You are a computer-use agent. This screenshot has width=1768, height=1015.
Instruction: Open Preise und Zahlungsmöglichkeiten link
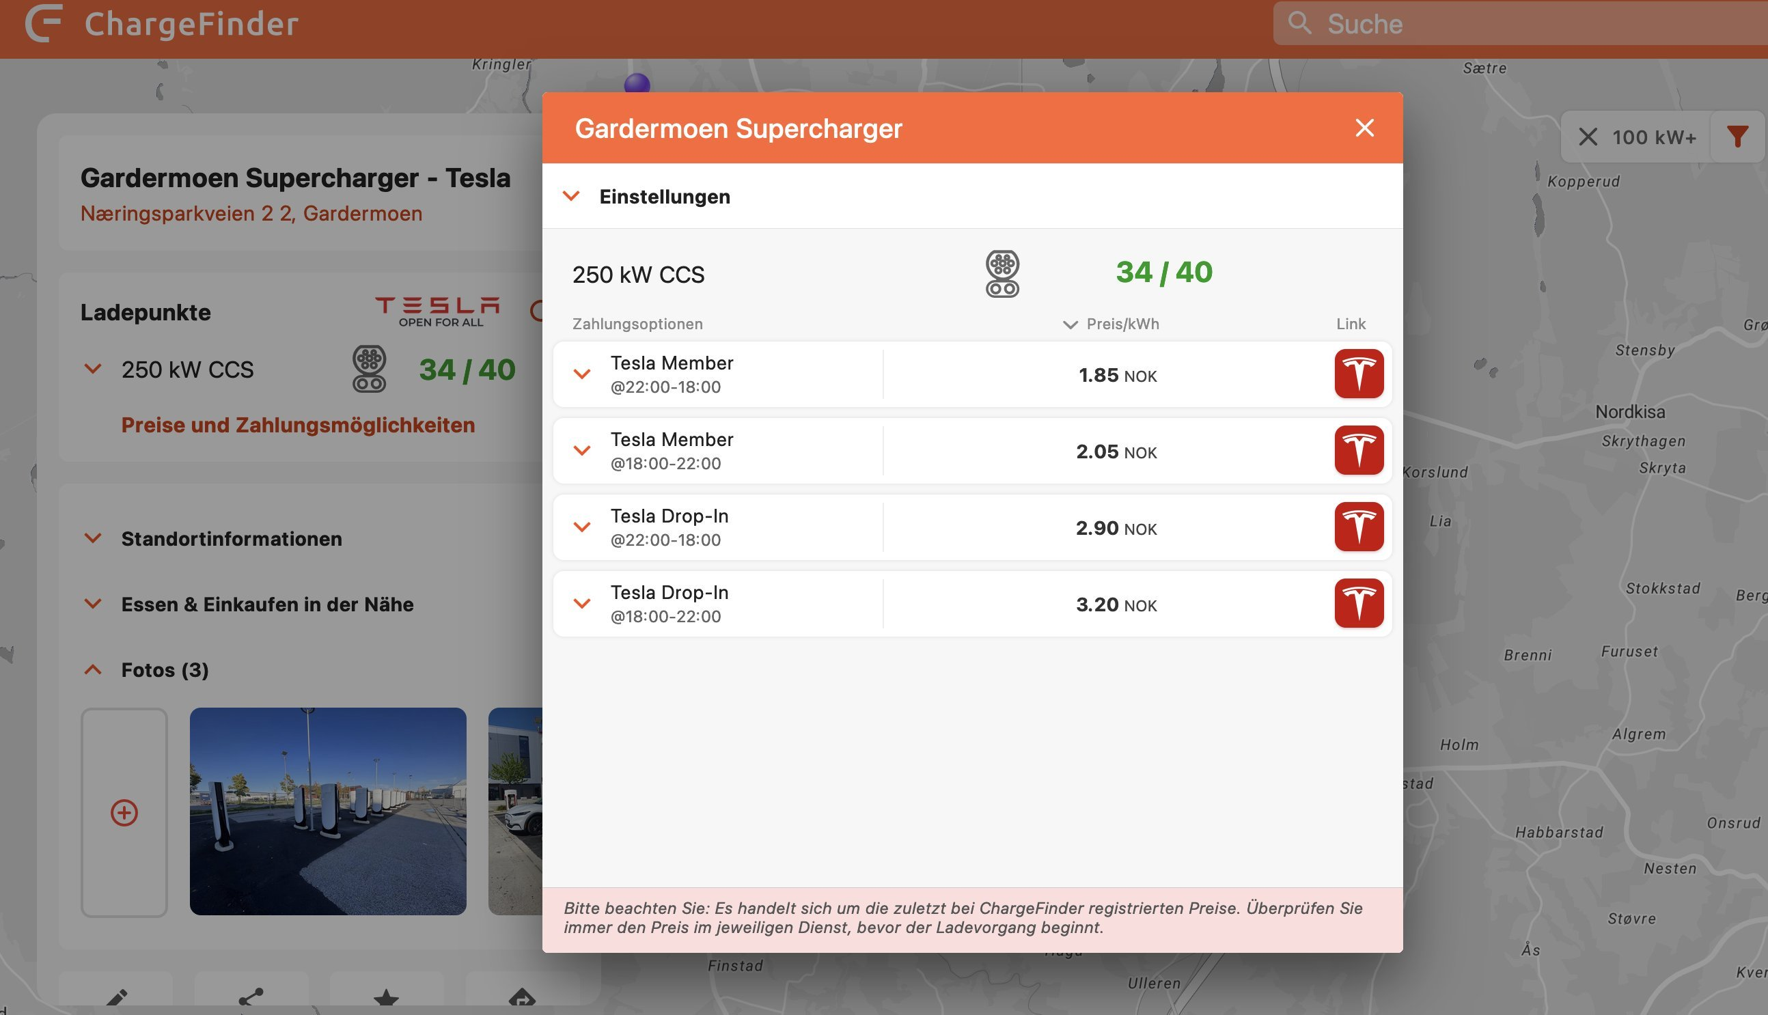(x=298, y=426)
